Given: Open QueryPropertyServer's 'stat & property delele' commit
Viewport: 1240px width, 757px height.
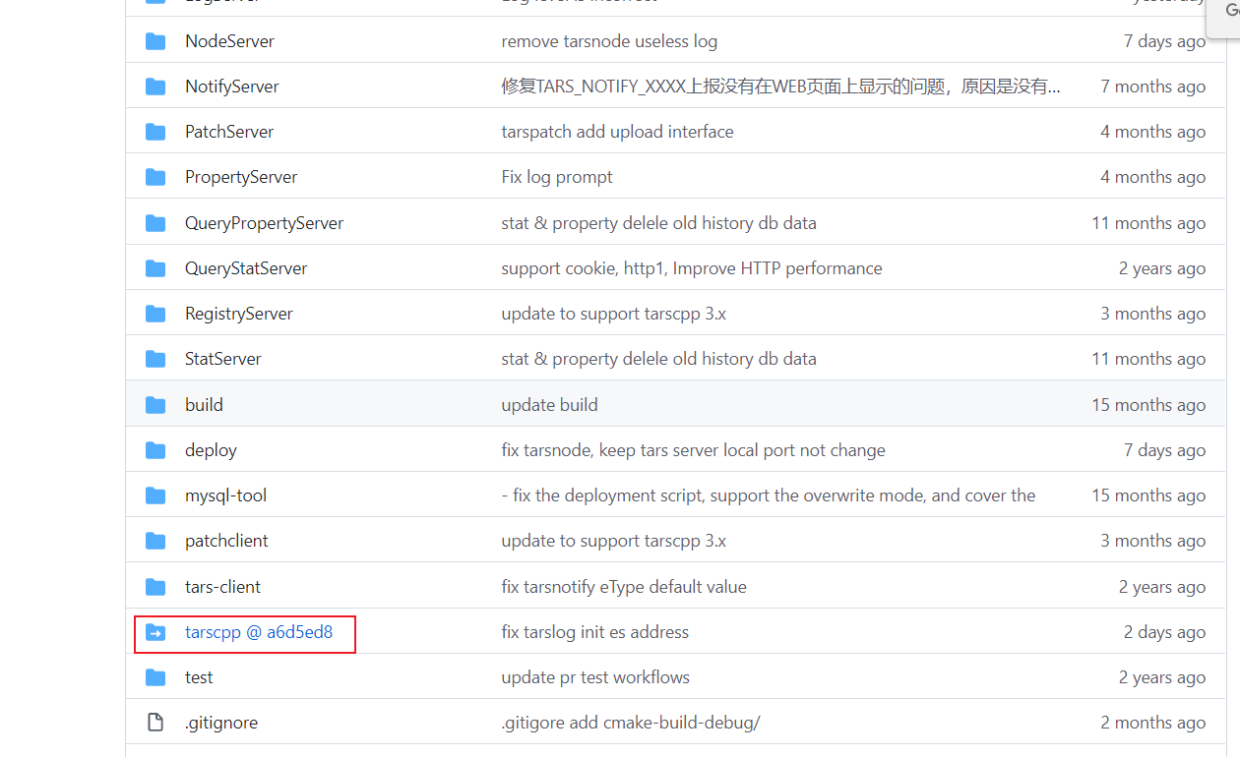Looking at the screenshot, I should pyautogui.click(x=658, y=223).
